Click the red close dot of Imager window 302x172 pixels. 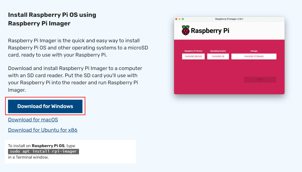pyautogui.click(x=176, y=19)
